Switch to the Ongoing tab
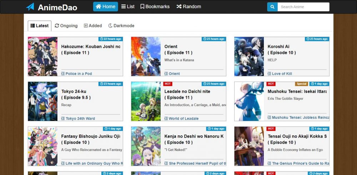 coord(66,26)
